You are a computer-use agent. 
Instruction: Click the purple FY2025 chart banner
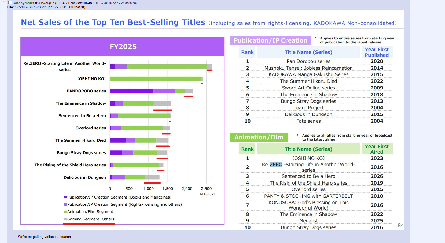[122, 47]
